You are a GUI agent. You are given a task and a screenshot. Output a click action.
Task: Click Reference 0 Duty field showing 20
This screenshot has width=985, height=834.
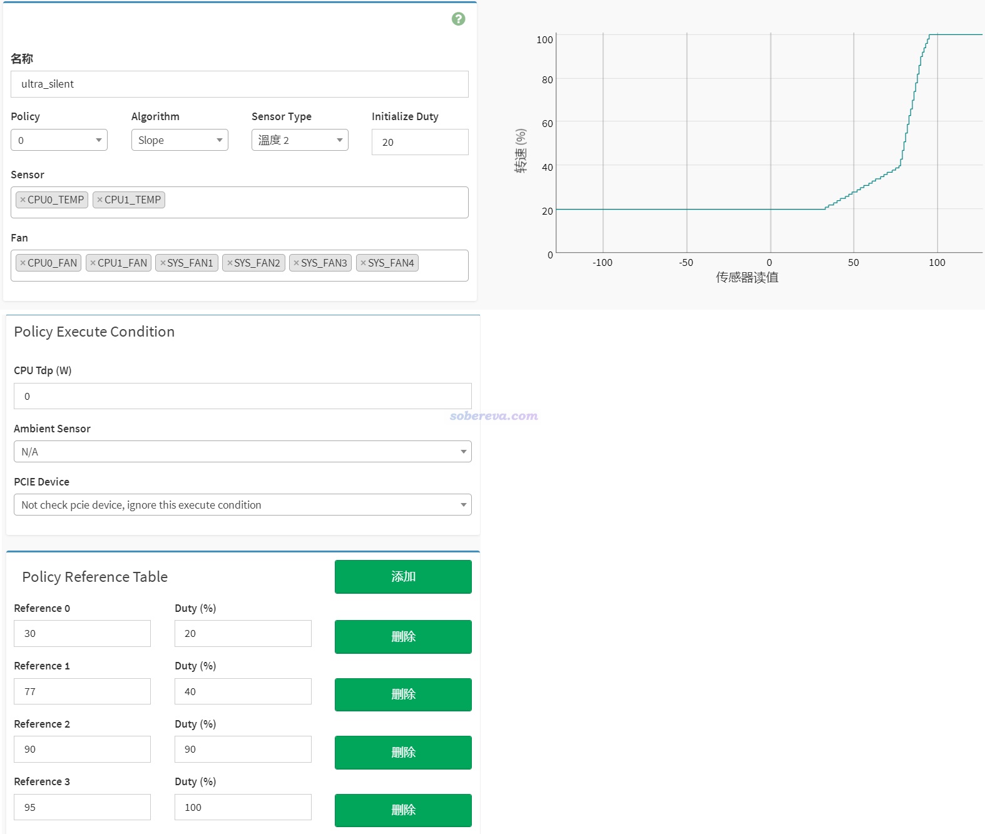pyautogui.click(x=243, y=634)
